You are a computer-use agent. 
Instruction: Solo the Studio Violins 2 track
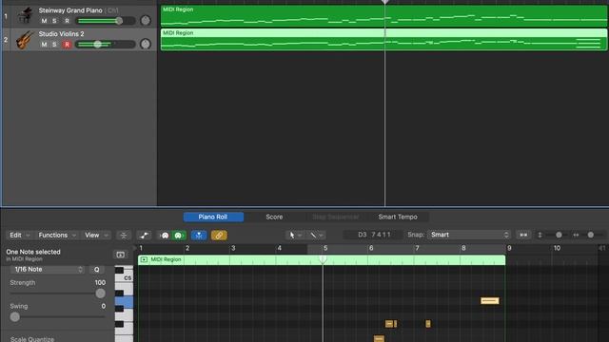pos(54,45)
